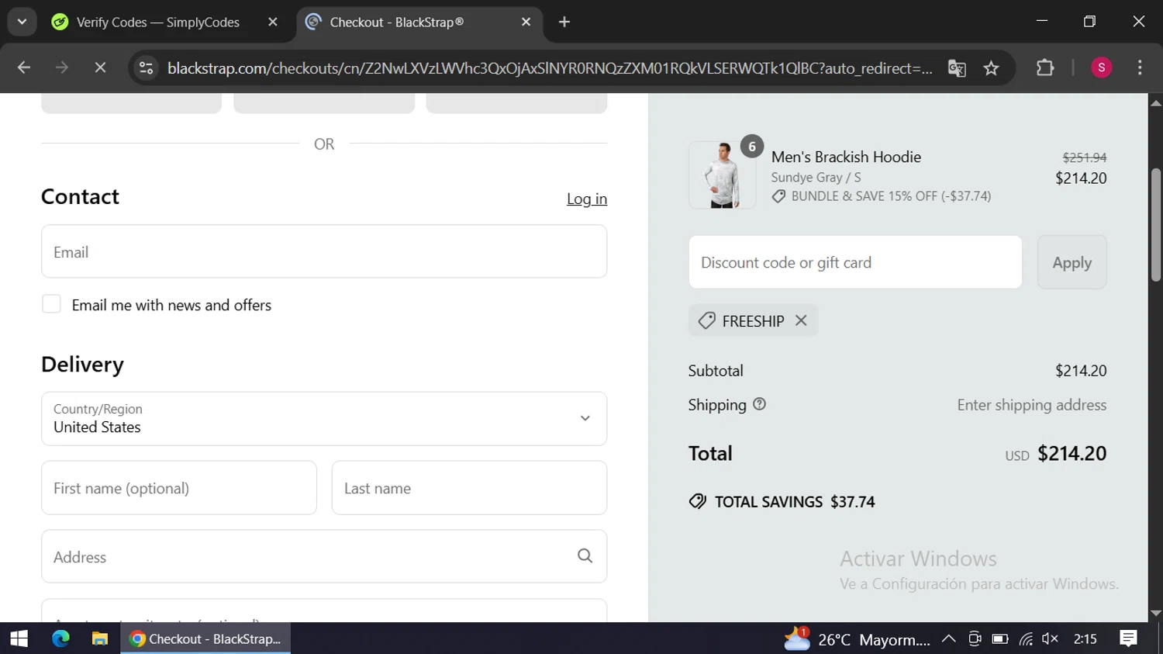The height and width of the screenshot is (654, 1163).
Task: Click the scrollbar up arrow
Action: [1156, 102]
